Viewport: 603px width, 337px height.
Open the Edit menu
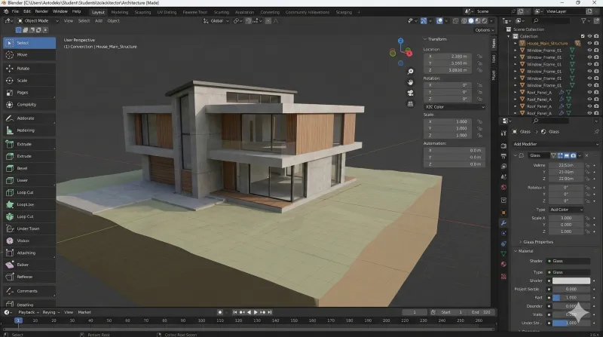click(27, 11)
